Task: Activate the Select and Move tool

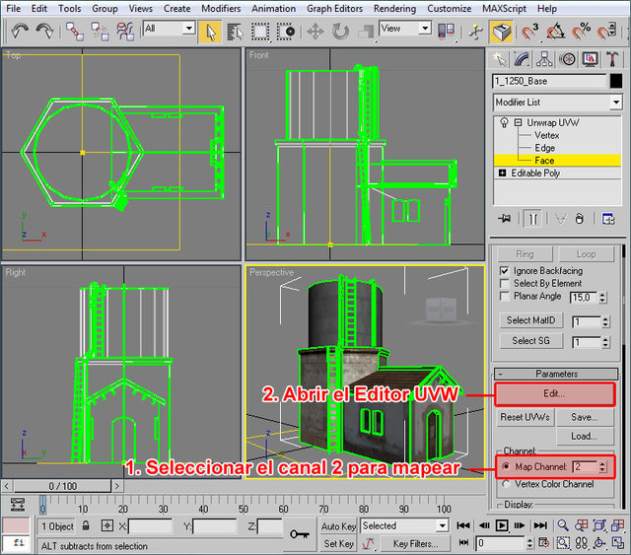Action: (x=316, y=31)
